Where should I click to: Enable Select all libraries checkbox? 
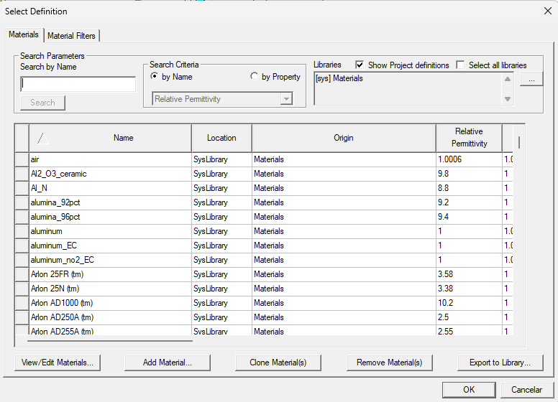click(x=460, y=65)
